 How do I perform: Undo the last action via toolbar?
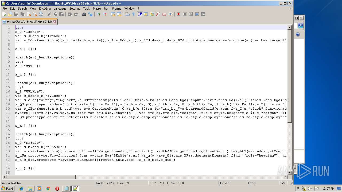pyautogui.click(x=69, y=14)
